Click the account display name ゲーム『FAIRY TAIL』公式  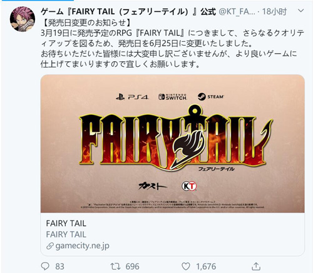pos(128,12)
